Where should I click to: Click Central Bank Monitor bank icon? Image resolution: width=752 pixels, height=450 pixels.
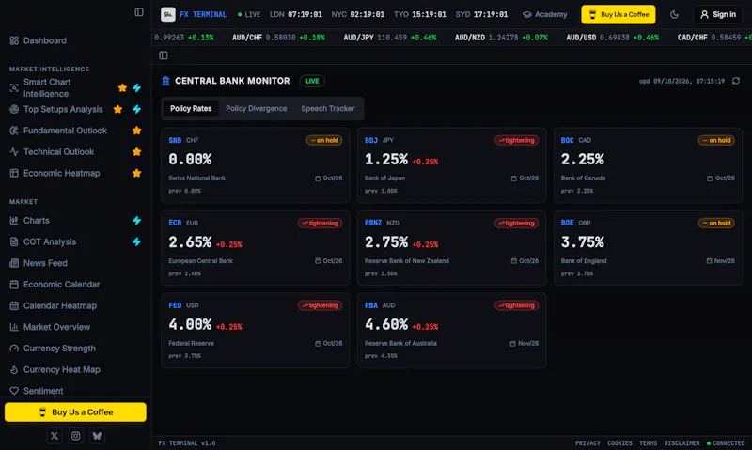click(166, 81)
